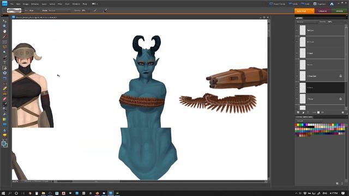Select the Eyedropper tool
Viewport: 349px width, 196px height.
4,36
